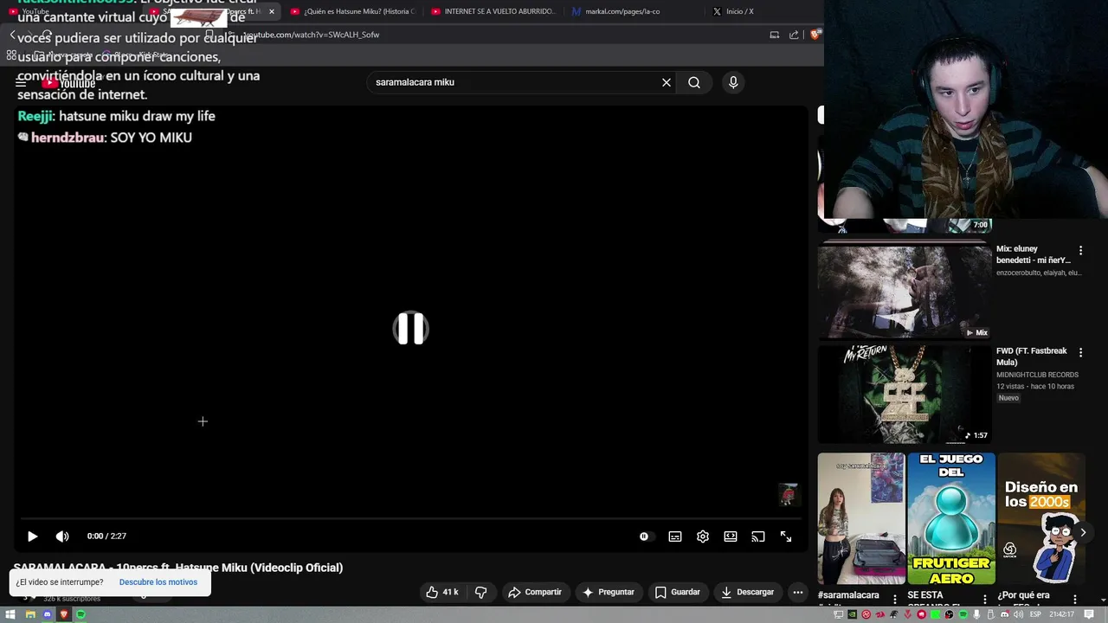The height and width of the screenshot is (623, 1108).
Task: Switch to theater mode view
Action: click(731, 536)
